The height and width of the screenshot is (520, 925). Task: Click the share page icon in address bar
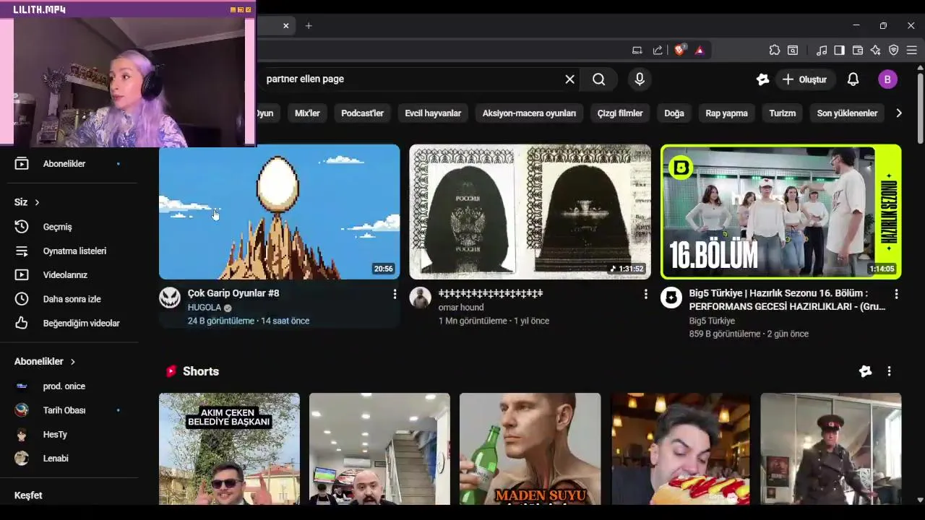[x=658, y=50]
